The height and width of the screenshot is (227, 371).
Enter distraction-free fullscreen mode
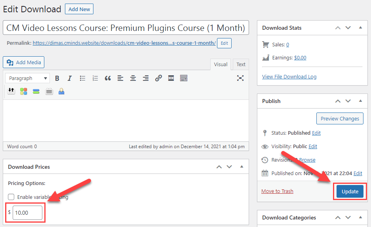click(240, 78)
